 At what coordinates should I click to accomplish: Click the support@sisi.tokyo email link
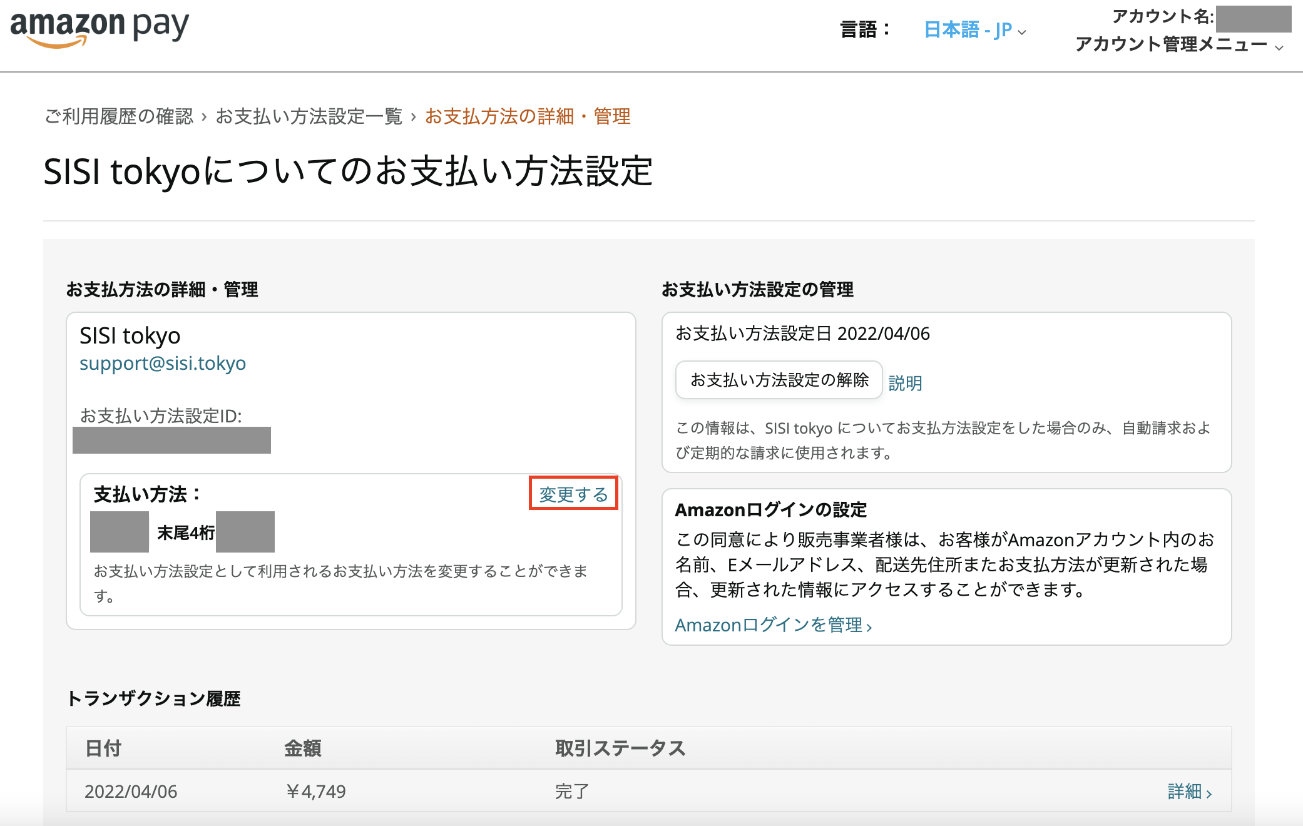click(x=163, y=364)
